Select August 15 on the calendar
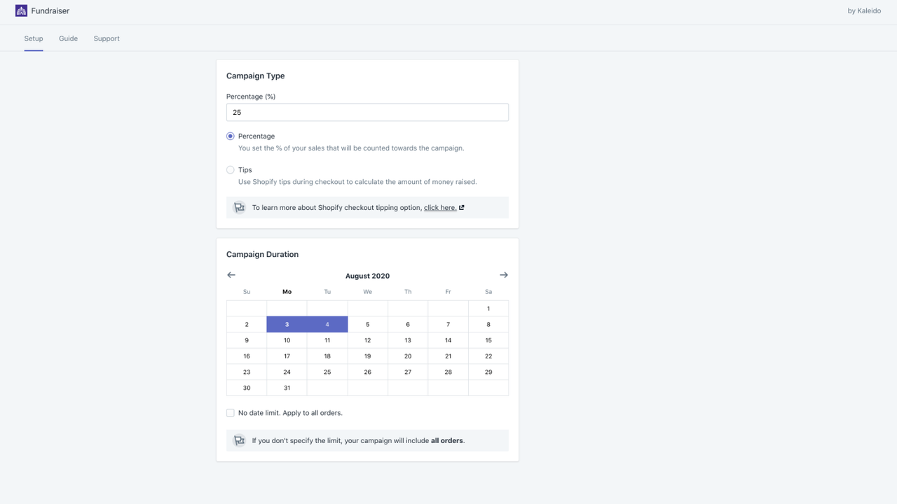The width and height of the screenshot is (897, 504). click(488, 339)
